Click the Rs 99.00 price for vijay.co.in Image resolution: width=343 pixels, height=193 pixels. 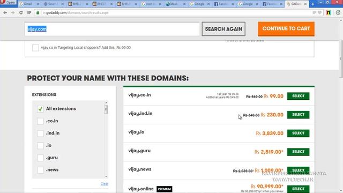273,96
